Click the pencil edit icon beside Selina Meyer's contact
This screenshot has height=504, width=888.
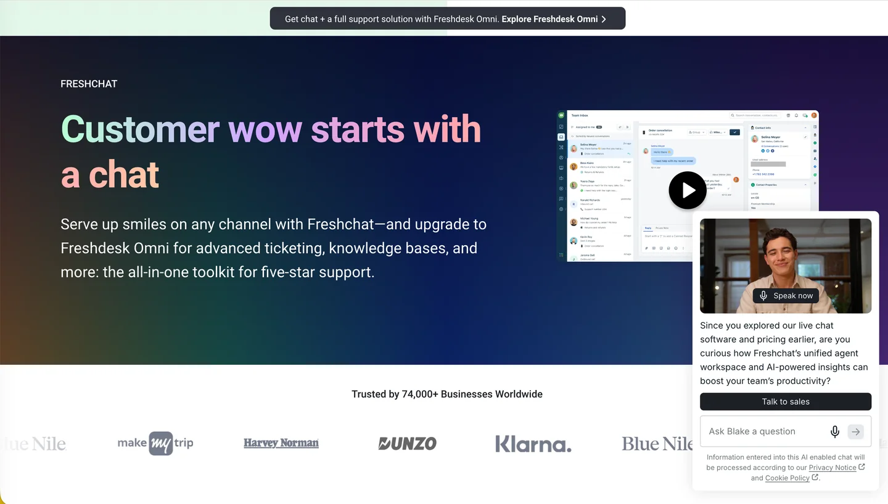click(x=805, y=137)
